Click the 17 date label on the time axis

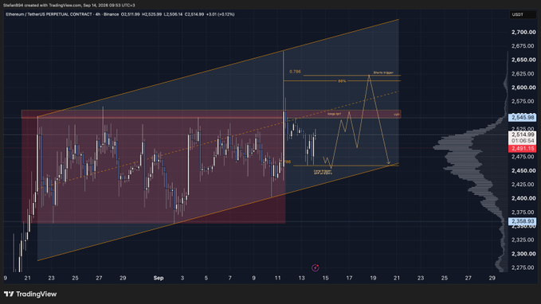pyautogui.click(x=349, y=278)
